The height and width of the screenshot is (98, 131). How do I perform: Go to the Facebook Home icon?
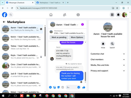coord(51,15)
